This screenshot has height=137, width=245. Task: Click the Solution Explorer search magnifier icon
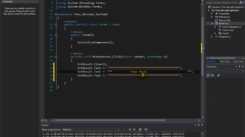[241, 3]
